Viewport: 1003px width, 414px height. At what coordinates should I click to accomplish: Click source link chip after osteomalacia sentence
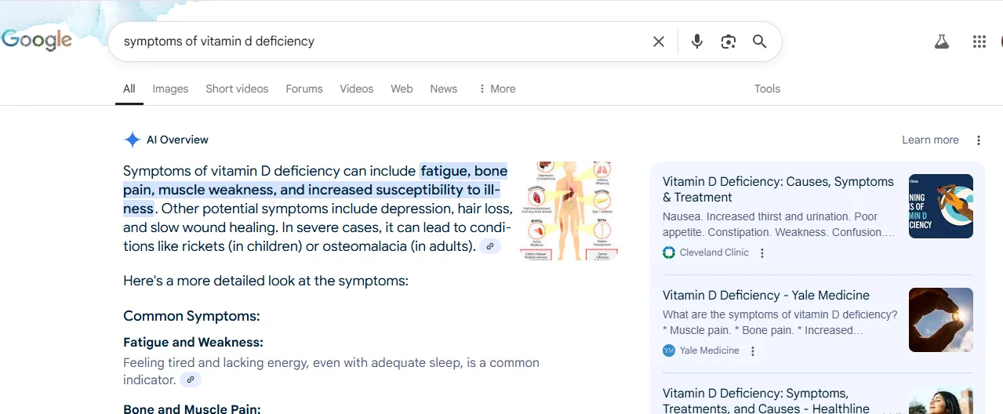click(490, 246)
